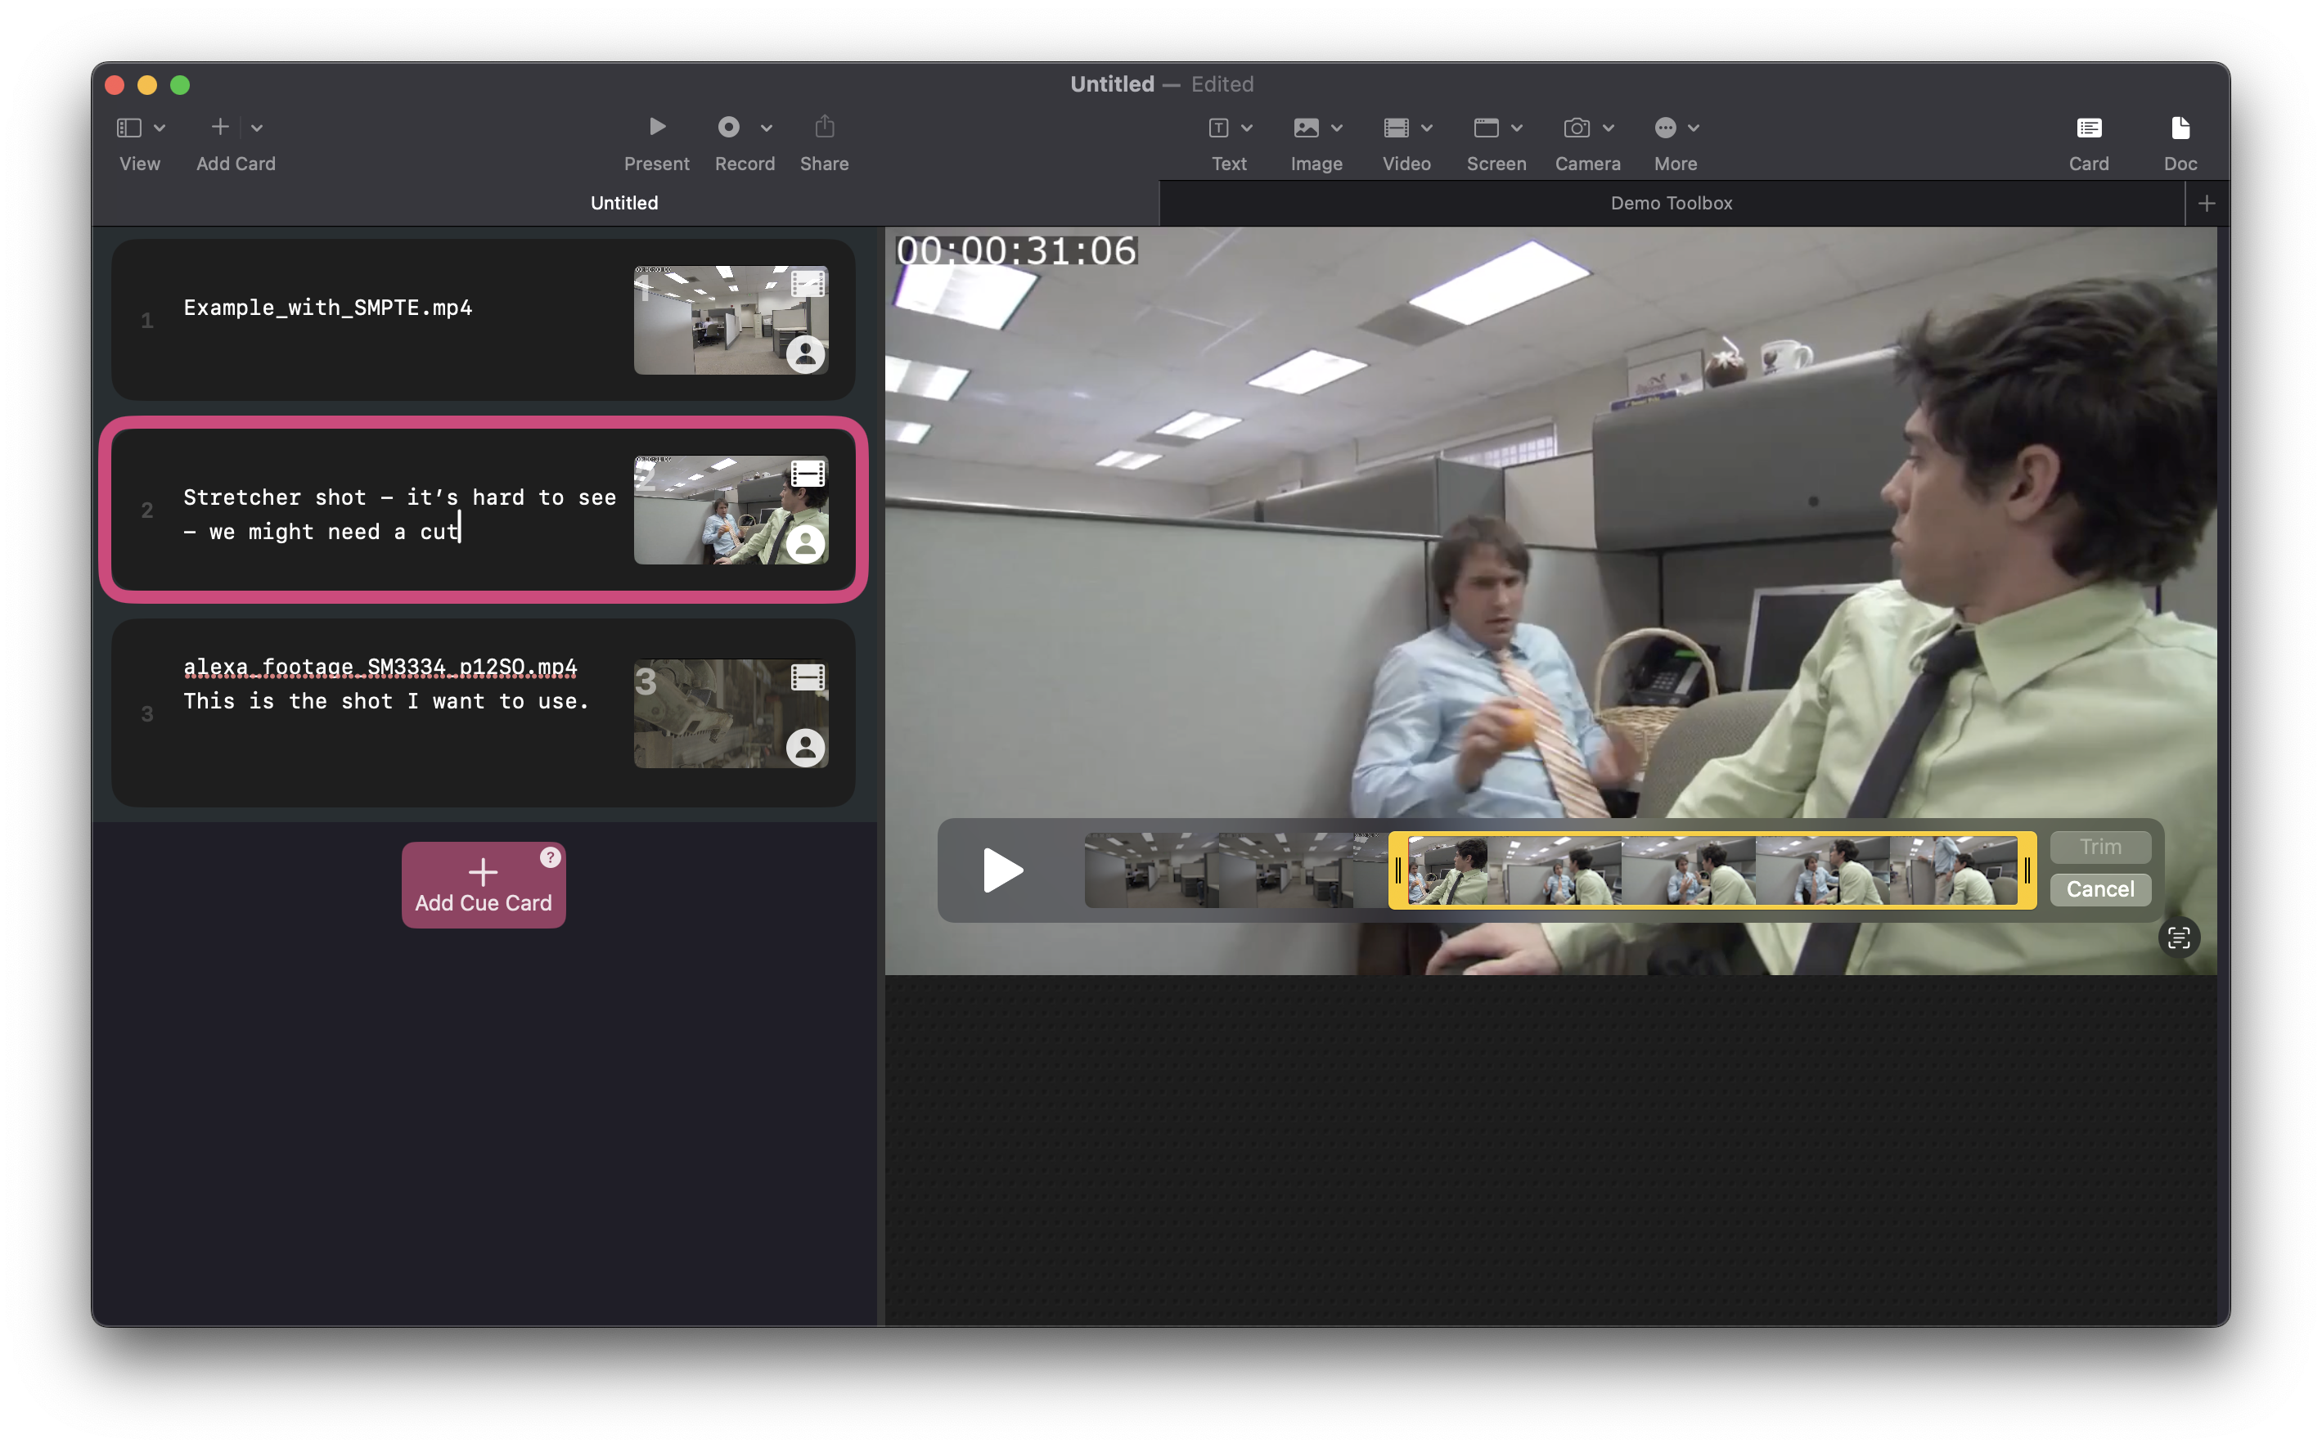Switch to the Card inspector icon

point(2088,128)
